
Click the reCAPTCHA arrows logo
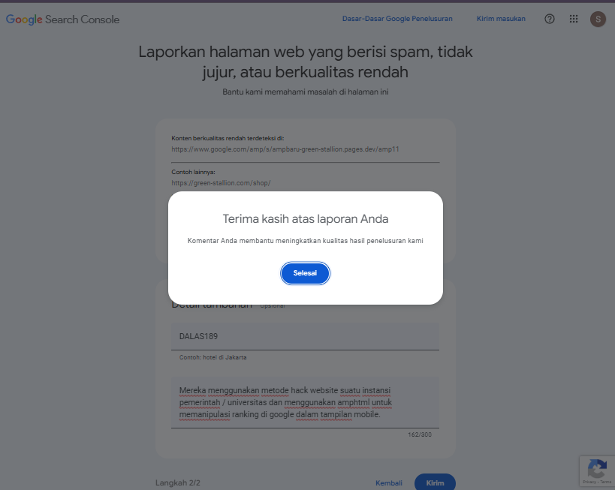(x=597, y=469)
